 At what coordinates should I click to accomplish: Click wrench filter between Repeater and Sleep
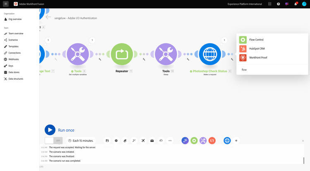pyautogui.click(x=144, y=59)
